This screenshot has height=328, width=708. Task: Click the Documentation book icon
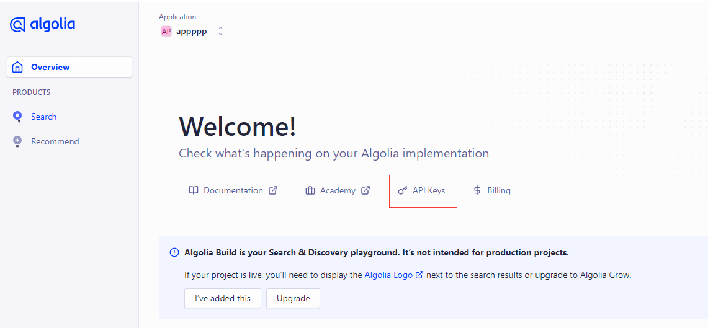tap(193, 190)
